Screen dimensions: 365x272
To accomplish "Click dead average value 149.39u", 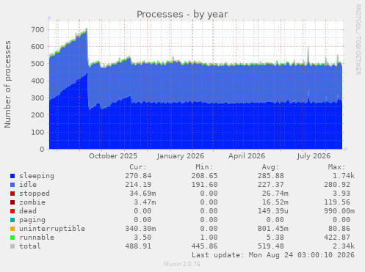I will [x=273, y=211].
